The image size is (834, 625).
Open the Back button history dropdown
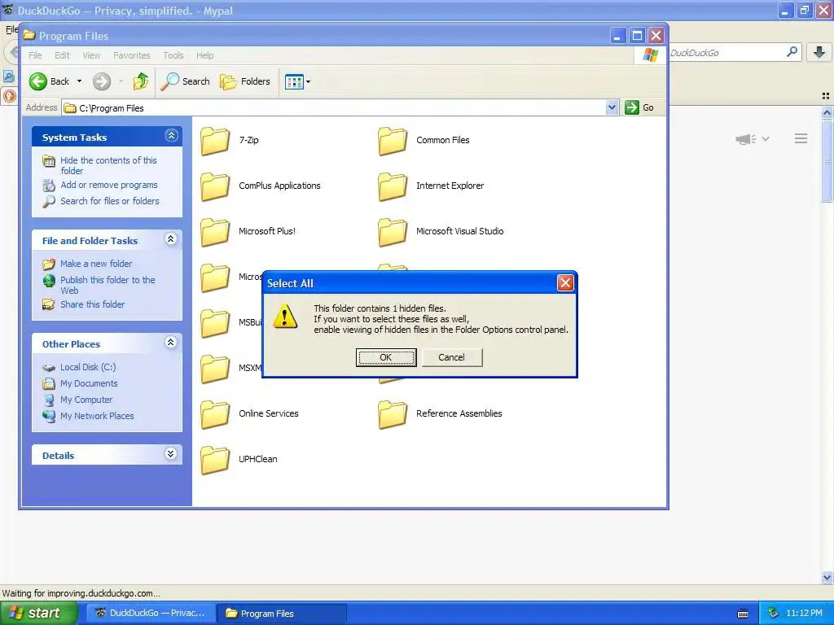pyautogui.click(x=79, y=81)
